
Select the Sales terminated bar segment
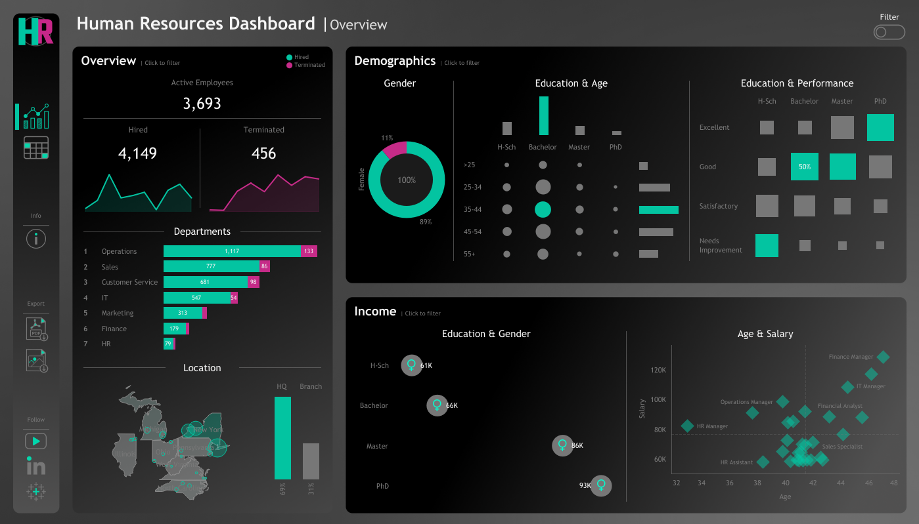pos(265,266)
